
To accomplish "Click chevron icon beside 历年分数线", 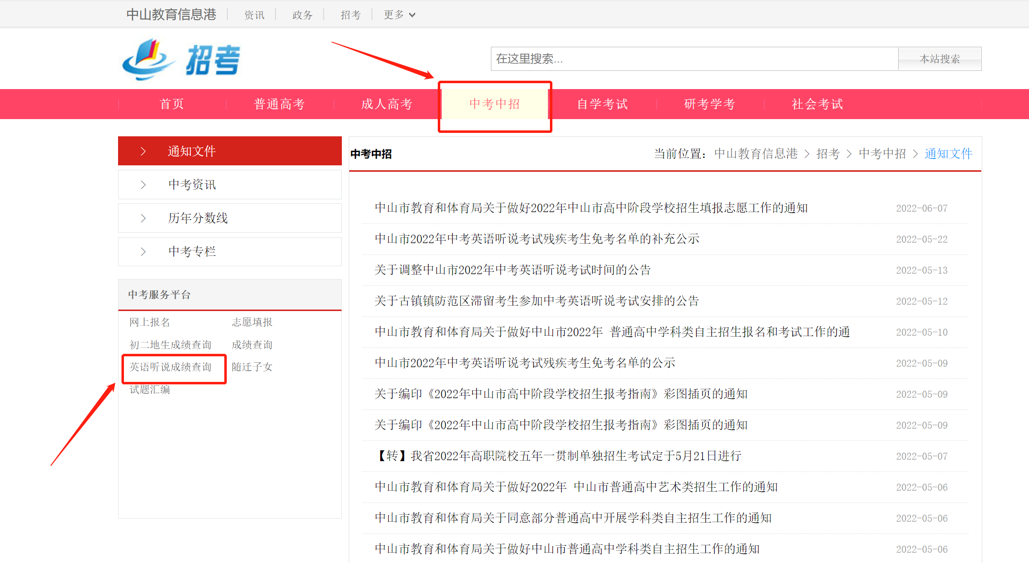I will (x=143, y=218).
